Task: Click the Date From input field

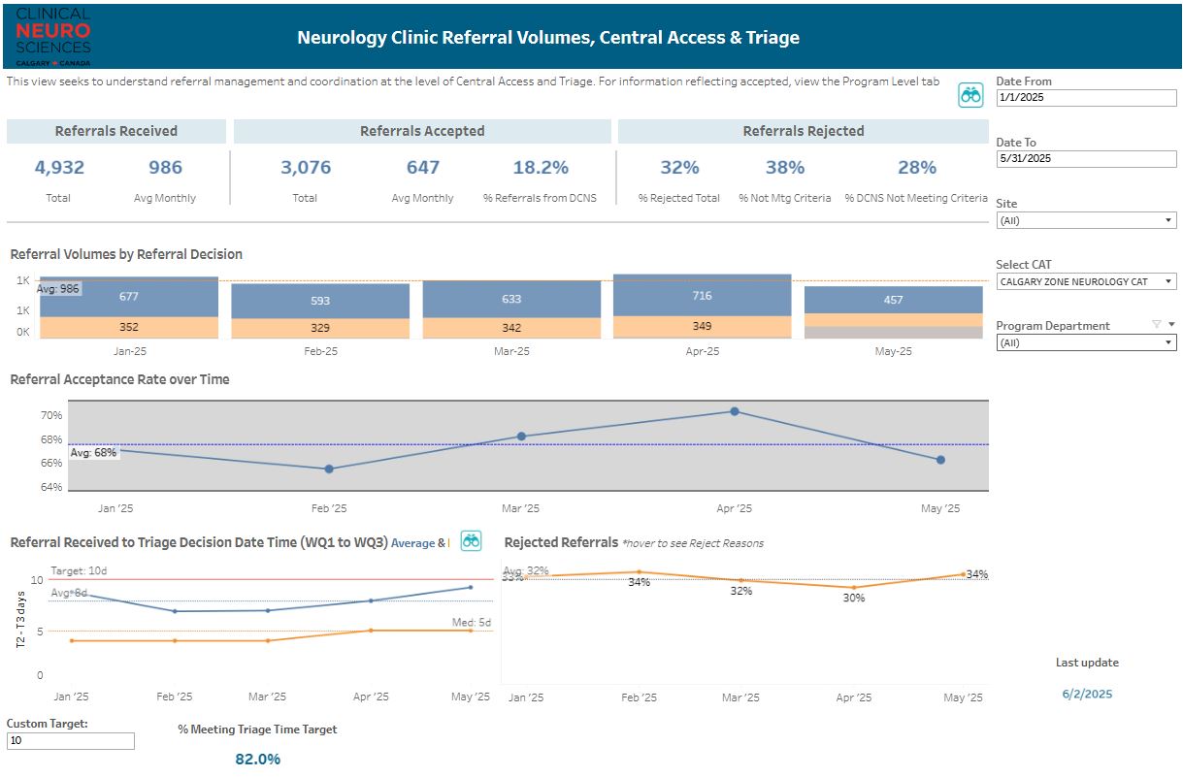Action: point(1086,98)
